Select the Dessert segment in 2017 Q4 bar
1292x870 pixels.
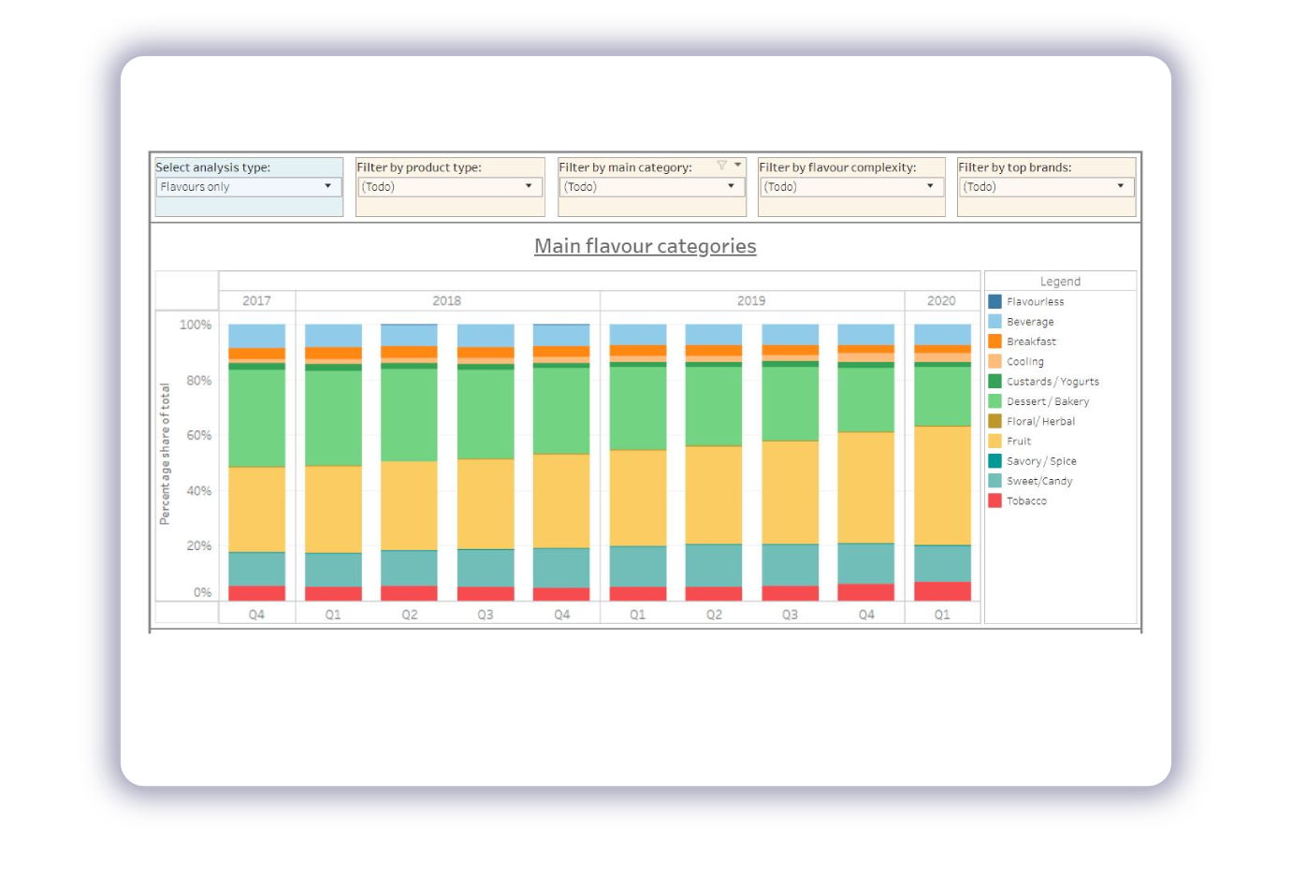256,417
